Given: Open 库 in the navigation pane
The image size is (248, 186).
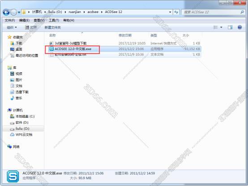Looking at the screenshot, I should tap(14, 68).
